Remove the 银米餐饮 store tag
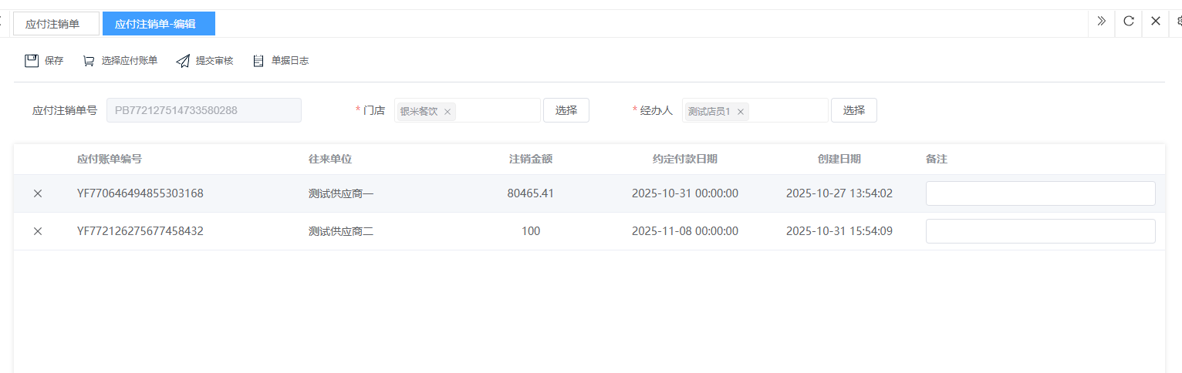This screenshot has height=373, width=1182. [447, 112]
